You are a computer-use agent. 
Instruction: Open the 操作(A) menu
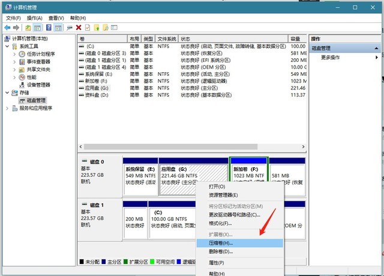click(35, 18)
